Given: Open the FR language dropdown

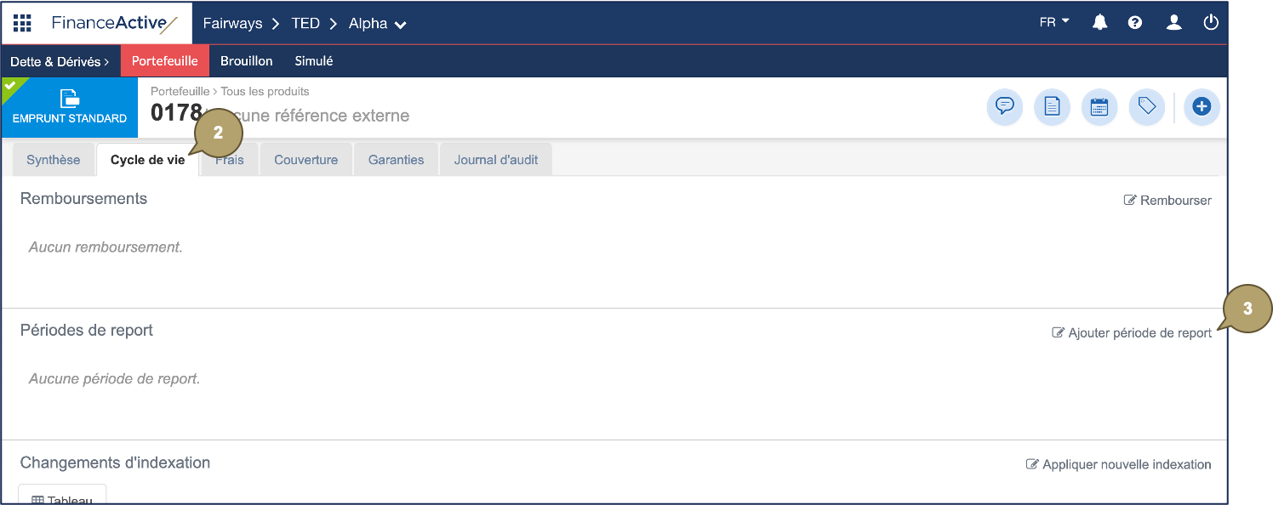Looking at the screenshot, I should click(1053, 21).
